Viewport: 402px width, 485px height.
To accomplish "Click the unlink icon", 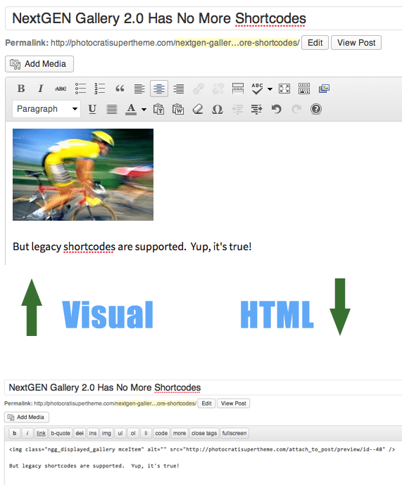I will (x=218, y=89).
